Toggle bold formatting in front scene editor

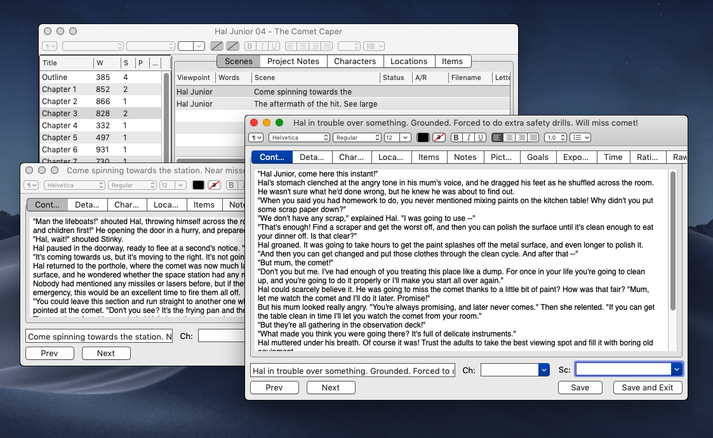tap(456, 137)
